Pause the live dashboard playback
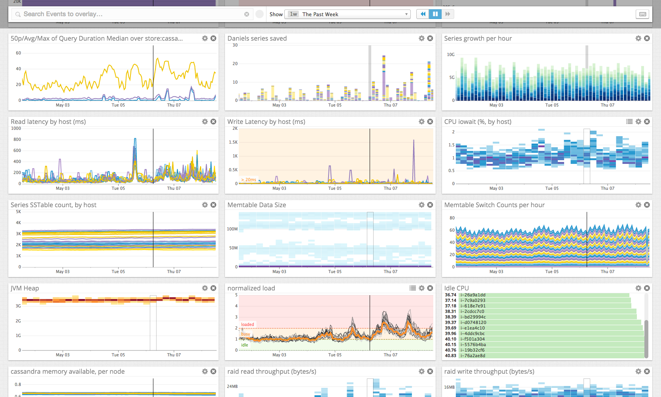Viewport: 661px width, 397px height. [435, 14]
